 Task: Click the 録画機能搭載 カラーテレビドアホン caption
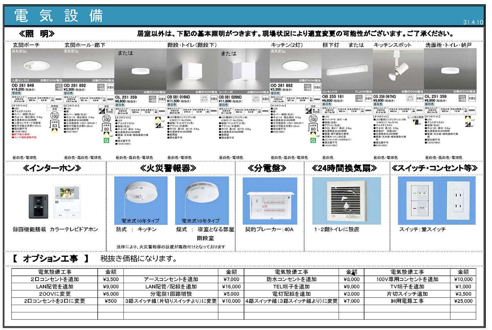pyautogui.click(x=55, y=229)
